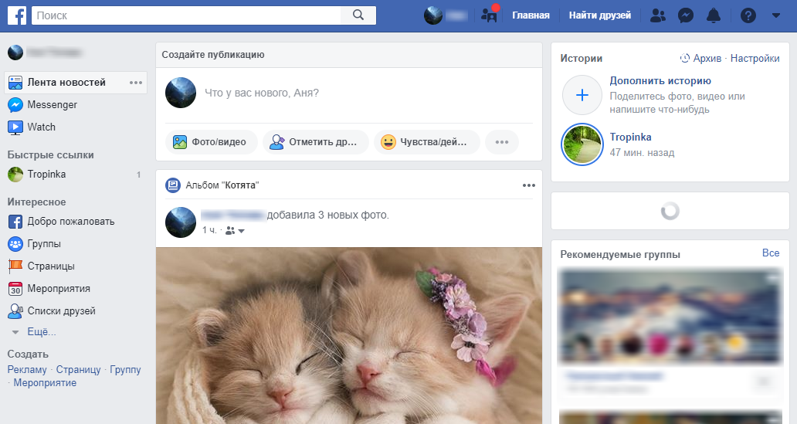This screenshot has height=424, width=797.
Task: Open the friends icon with red notification dot
Action: (x=490, y=14)
